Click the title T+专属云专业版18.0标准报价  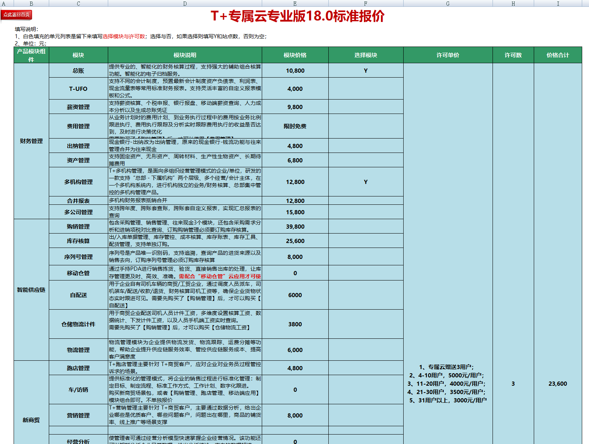click(x=298, y=16)
